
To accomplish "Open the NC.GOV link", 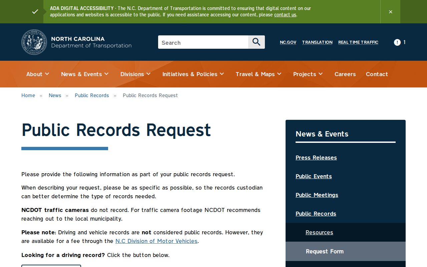I will click(288, 42).
